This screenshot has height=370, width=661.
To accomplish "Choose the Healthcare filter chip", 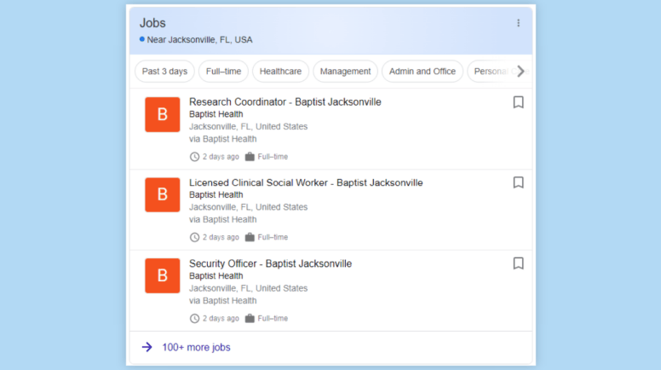I will [x=280, y=72].
